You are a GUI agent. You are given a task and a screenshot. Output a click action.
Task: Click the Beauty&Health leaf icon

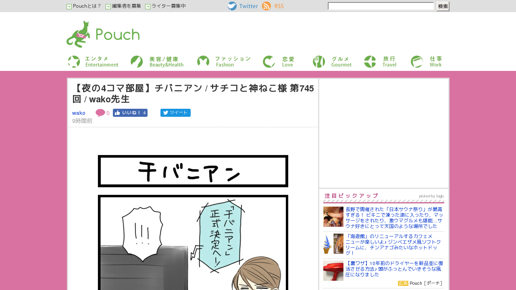[137, 62]
